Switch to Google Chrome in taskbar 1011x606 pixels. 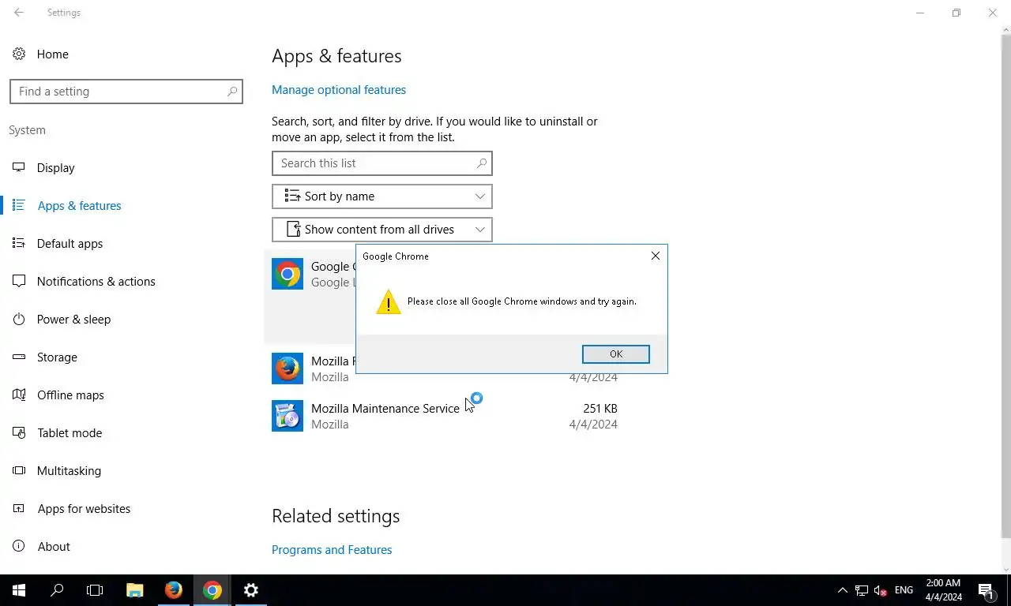[x=212, y=590]
